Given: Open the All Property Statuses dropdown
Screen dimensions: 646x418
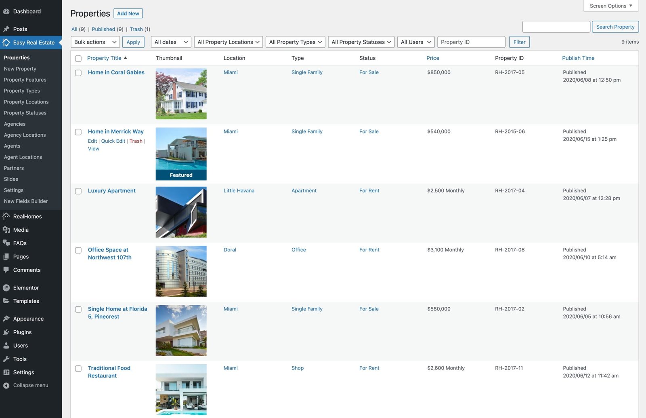Looking at the screenshot, I should pyautogui.click(x=361, y=42).
